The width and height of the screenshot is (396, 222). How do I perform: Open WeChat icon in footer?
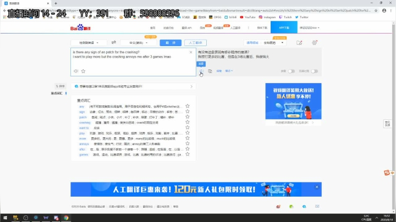[291, 207]
